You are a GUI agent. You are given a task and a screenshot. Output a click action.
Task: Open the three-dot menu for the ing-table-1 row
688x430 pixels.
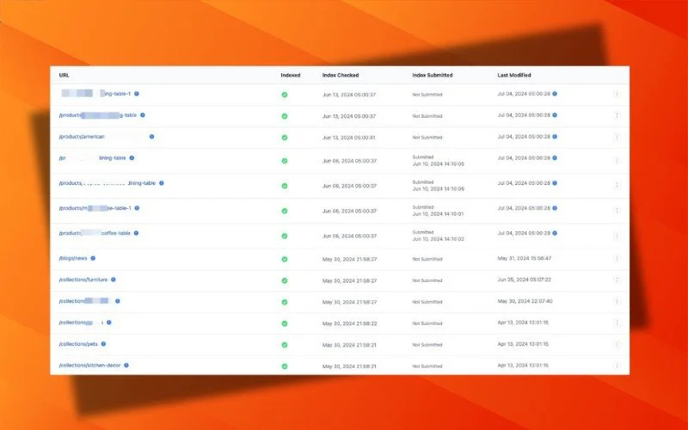click(617, 94)
